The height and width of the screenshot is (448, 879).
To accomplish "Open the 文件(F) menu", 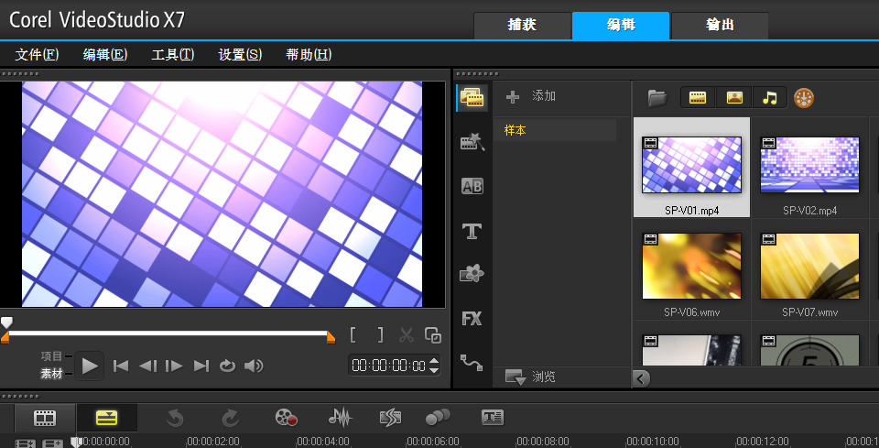I will [37, 54].
